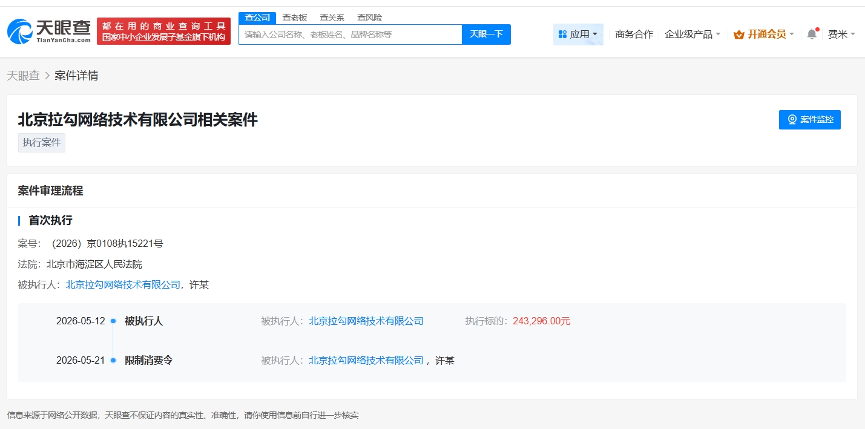Click the date 2026-05-21
865x429 pixels.
point(81,361)
